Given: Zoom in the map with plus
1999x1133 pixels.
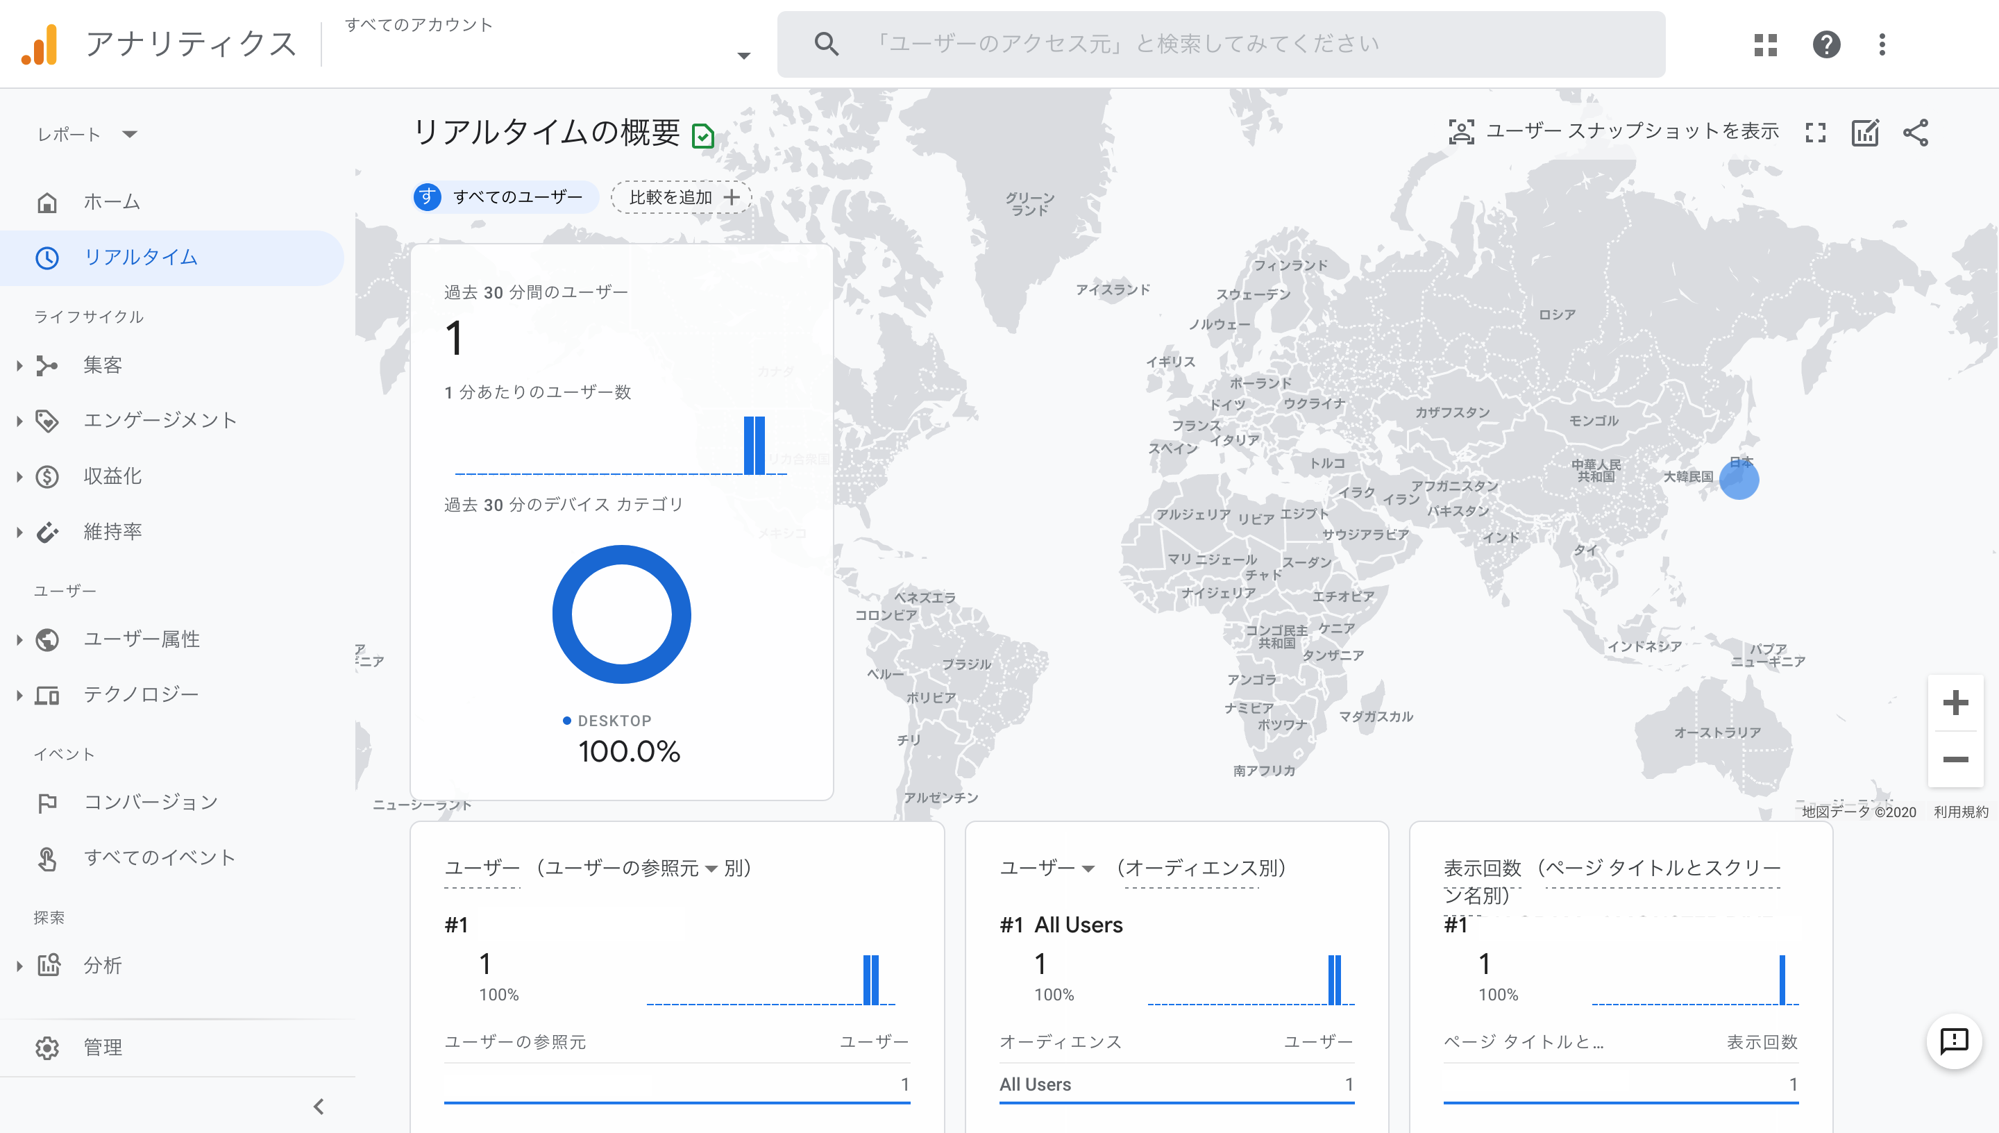Looking at the screenshot, I should click(1955, 703).
